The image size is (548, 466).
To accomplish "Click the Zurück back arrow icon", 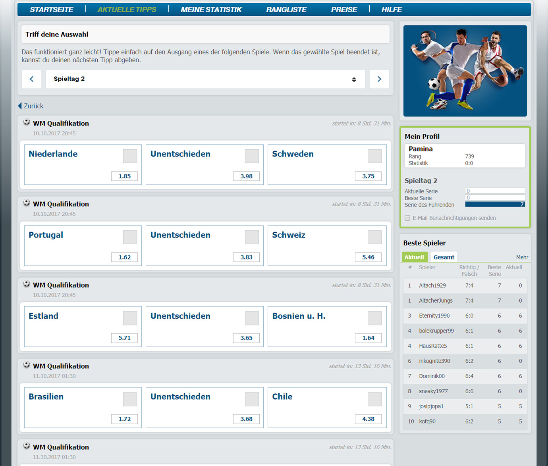I will [x=20, y=106].
